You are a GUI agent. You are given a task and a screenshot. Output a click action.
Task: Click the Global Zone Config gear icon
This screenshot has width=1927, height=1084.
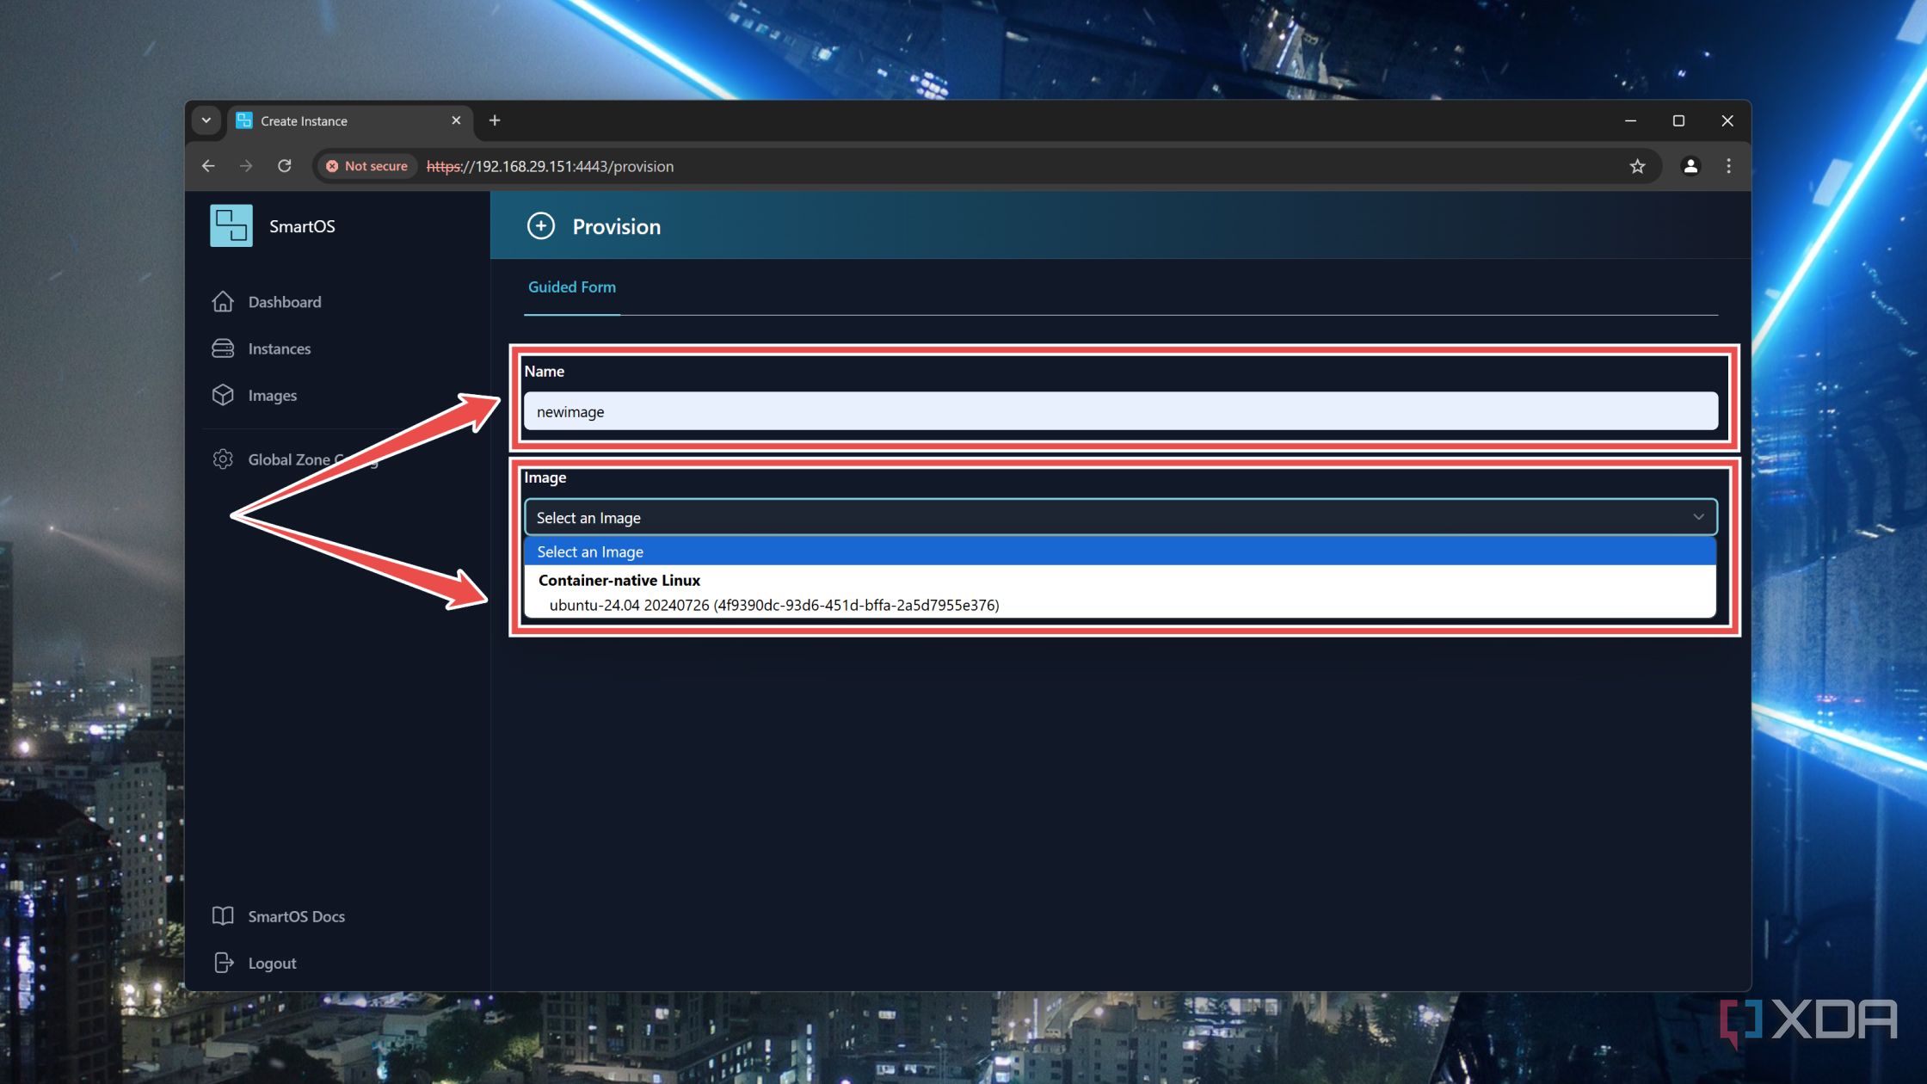coord(224,459)
